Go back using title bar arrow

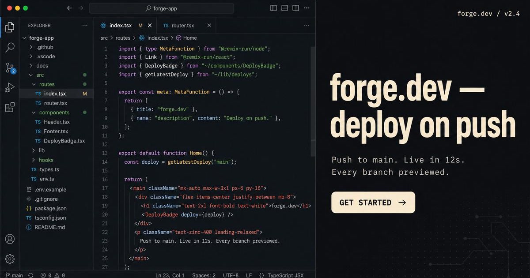(x=70, y=8)
